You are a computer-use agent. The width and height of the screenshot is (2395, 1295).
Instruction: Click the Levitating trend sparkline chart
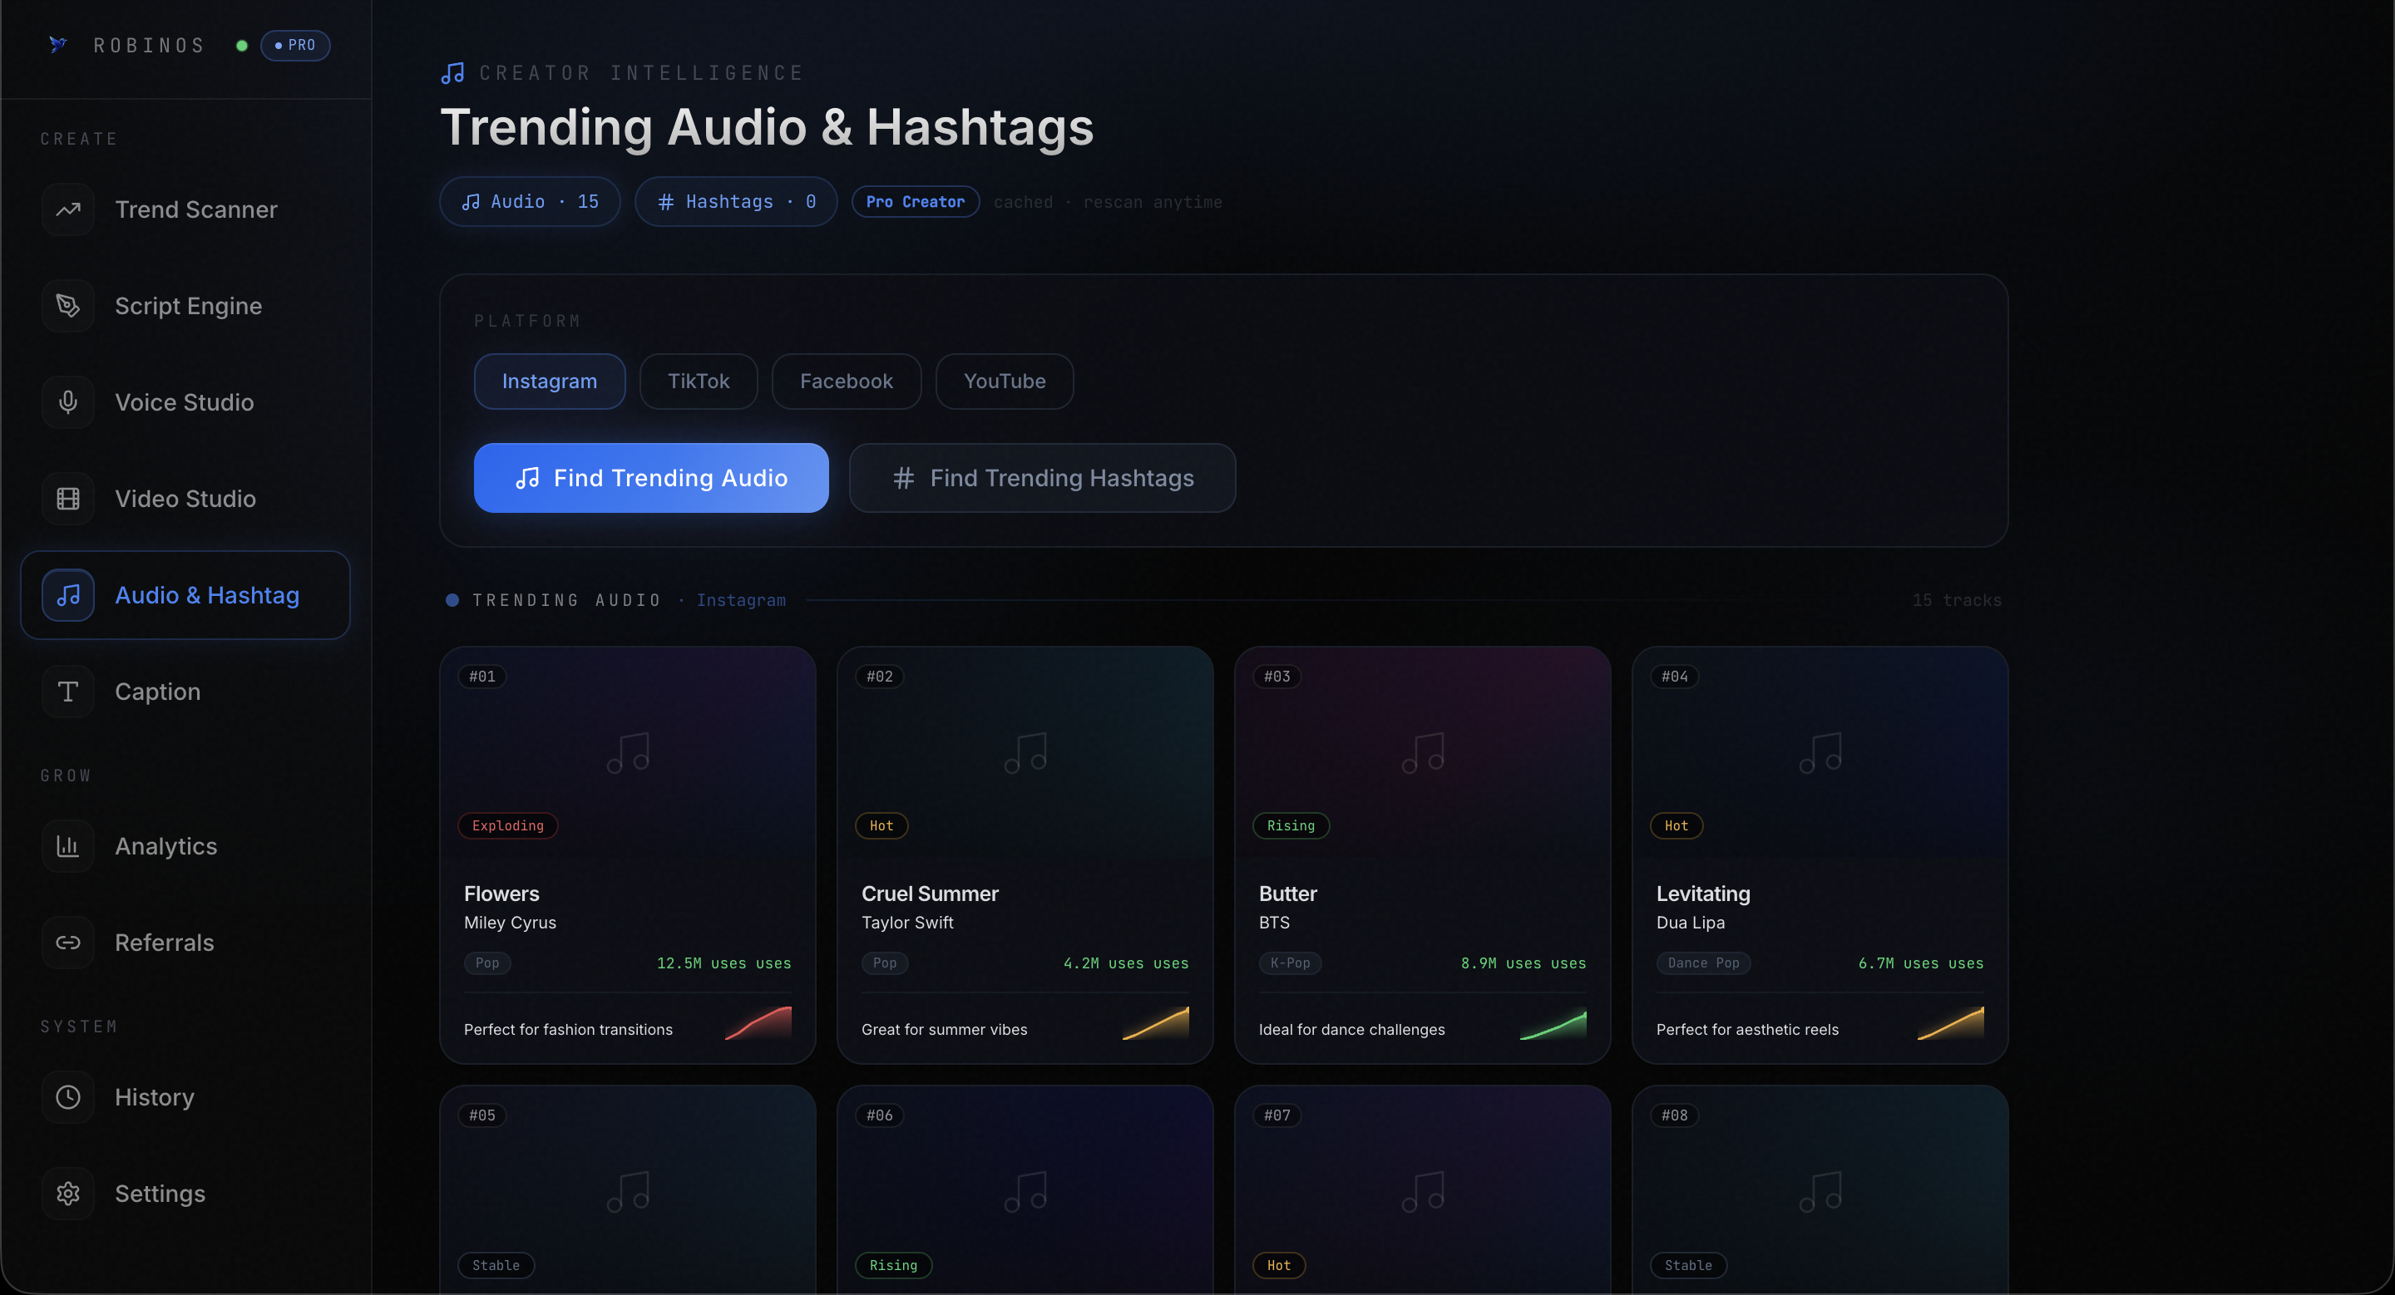tap(1951, 1023)
